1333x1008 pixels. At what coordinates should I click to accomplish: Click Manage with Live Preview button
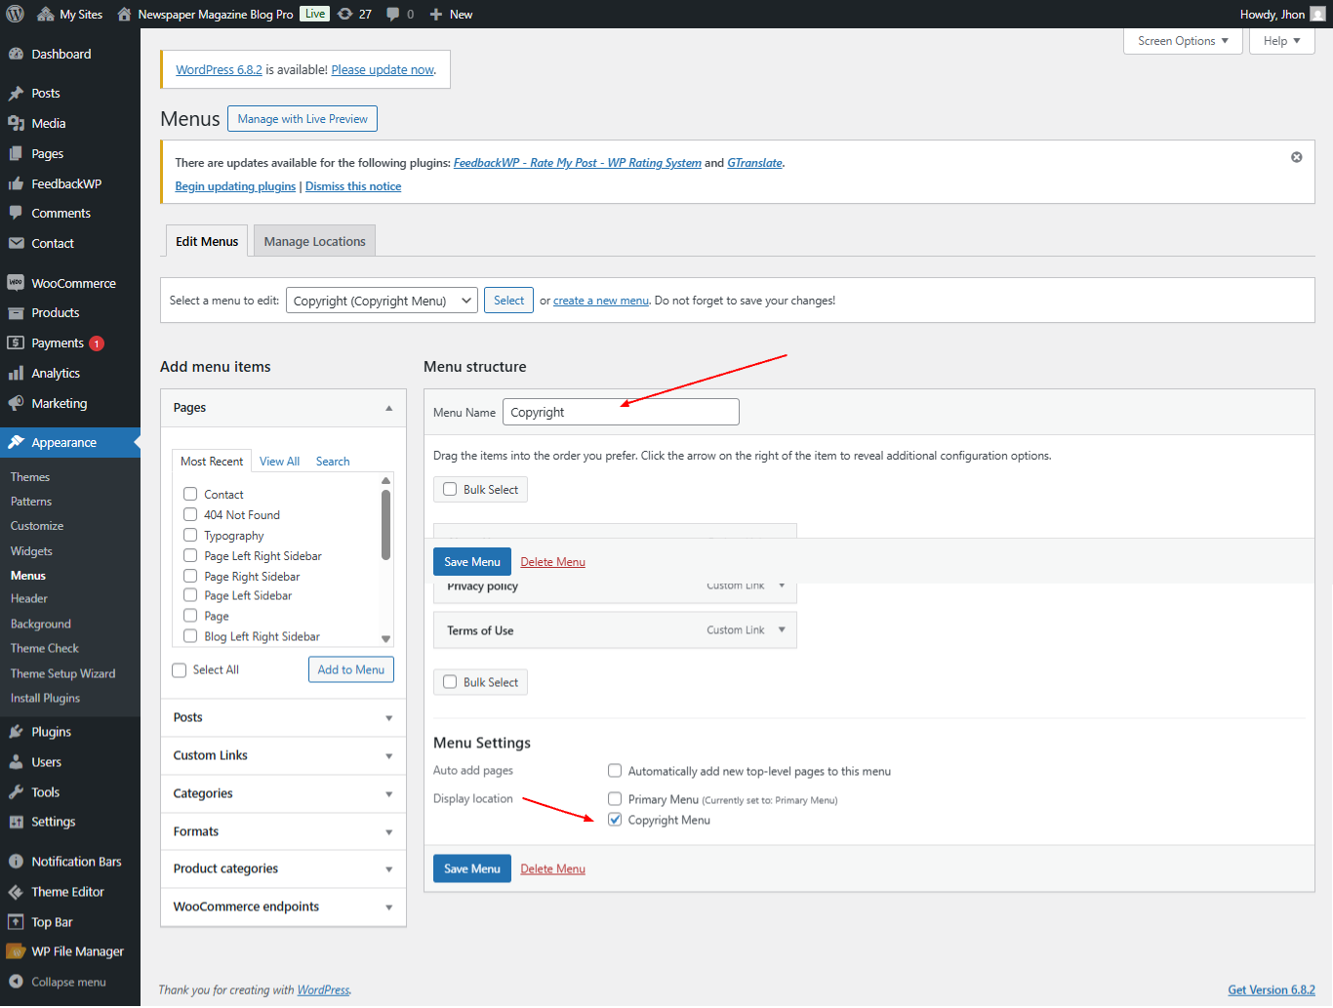[303, 119]
